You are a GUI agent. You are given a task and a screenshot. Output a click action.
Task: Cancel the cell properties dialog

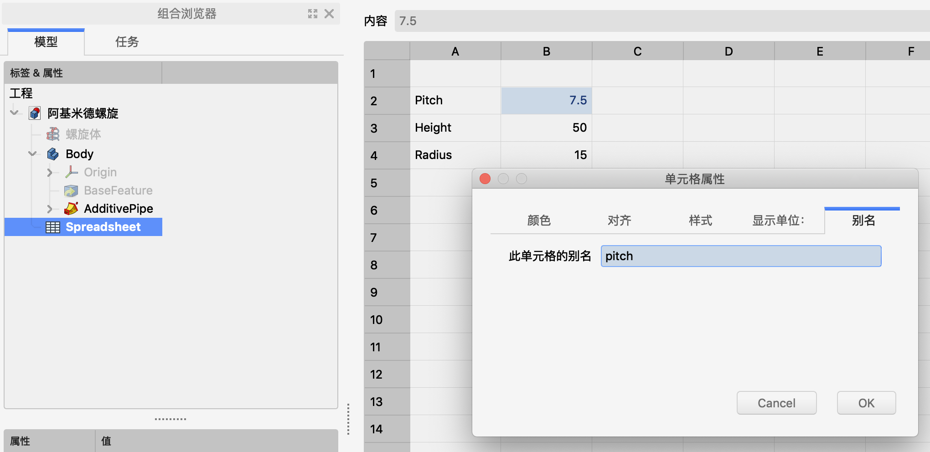(776, 403)
